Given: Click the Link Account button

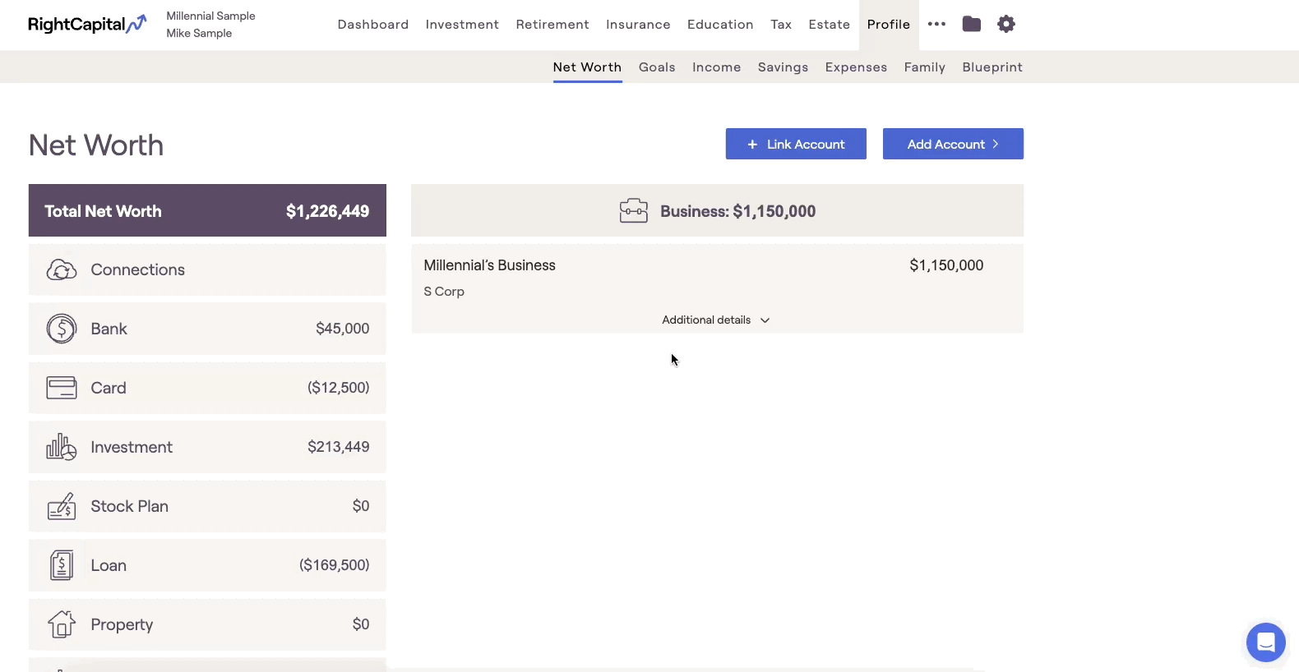Looking at the screenshot, I should tap(795, 144).
